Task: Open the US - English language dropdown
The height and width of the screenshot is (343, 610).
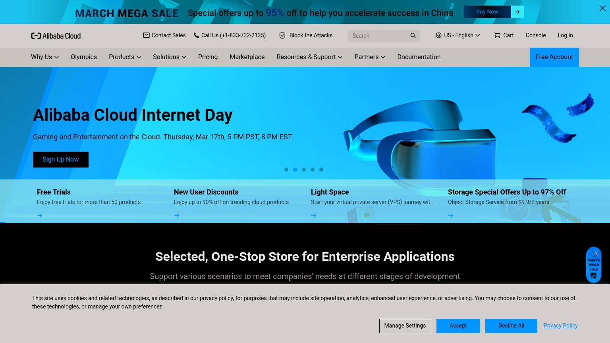Action: (458, 35)
